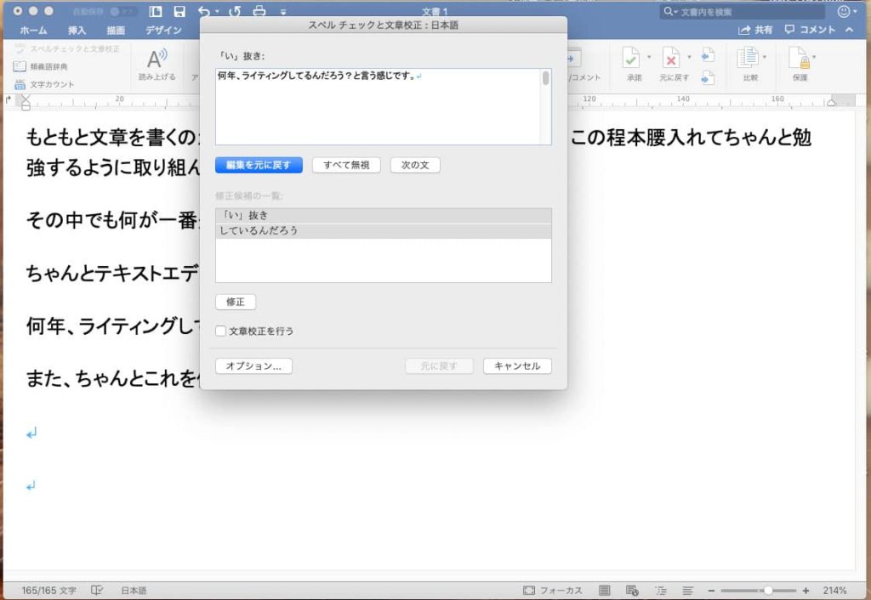871x600 pixels.
Task: Select the 「い」抜き suggestion row
Action: tap(384, 215)
